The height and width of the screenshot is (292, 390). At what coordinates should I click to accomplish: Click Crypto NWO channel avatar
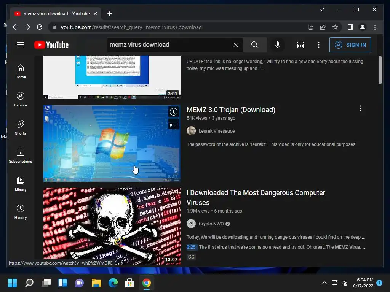191,224
